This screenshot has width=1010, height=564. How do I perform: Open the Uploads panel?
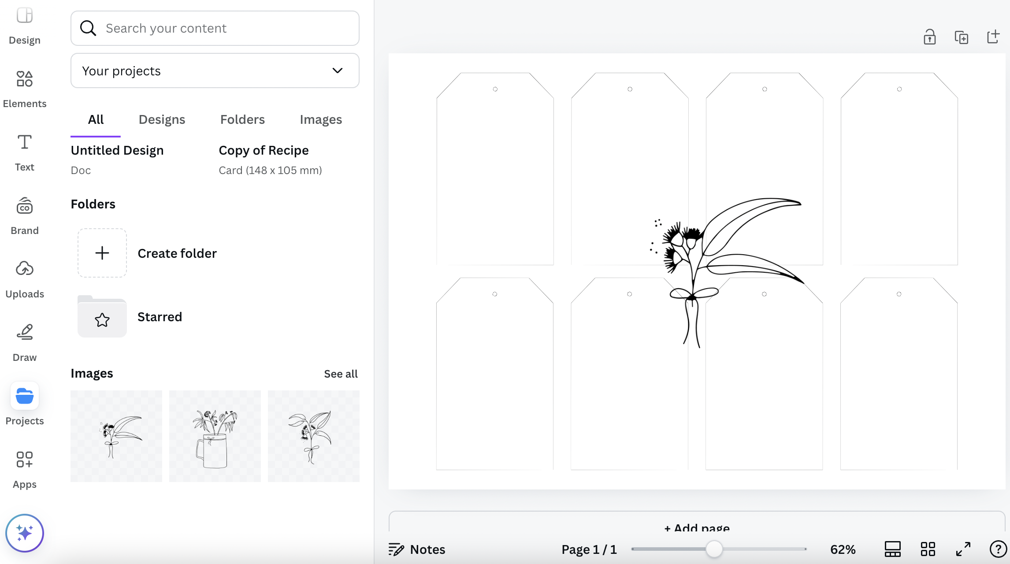coord(25,279)
